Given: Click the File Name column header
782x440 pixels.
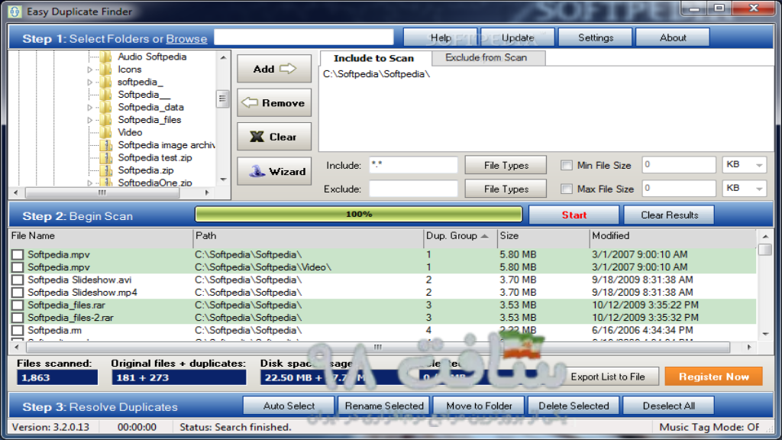Looking at the screenshot, I should (102, 235).
